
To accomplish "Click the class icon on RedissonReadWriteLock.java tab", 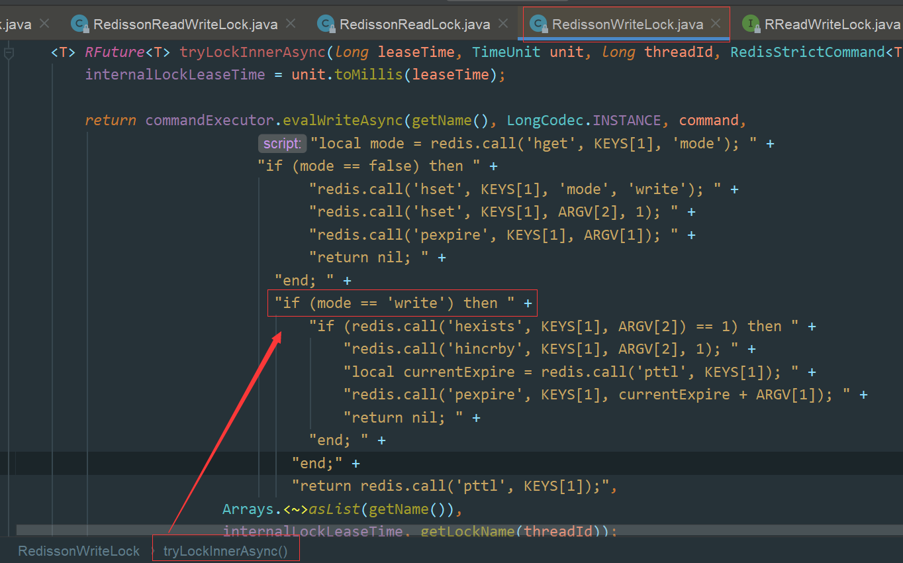I will (x=80, y=25).
